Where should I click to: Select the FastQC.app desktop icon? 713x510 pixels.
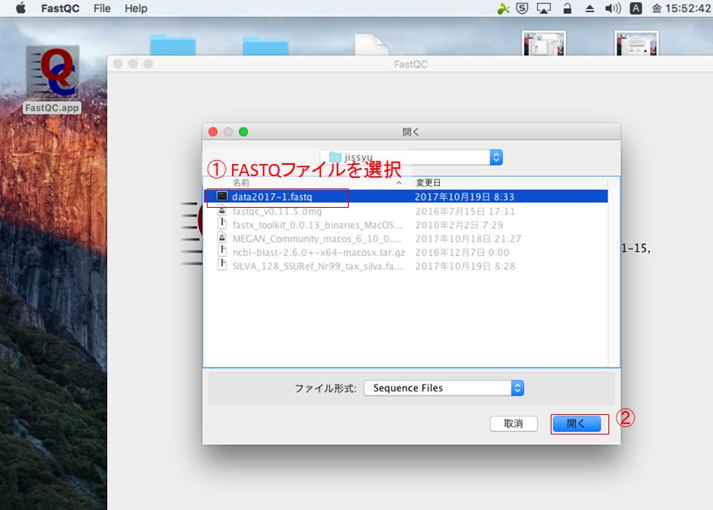click(x=52, y=80)
